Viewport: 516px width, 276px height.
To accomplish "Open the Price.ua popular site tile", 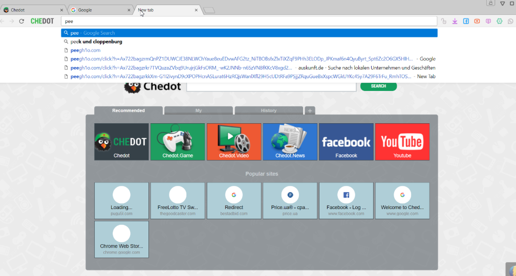I will click(290, 201).
